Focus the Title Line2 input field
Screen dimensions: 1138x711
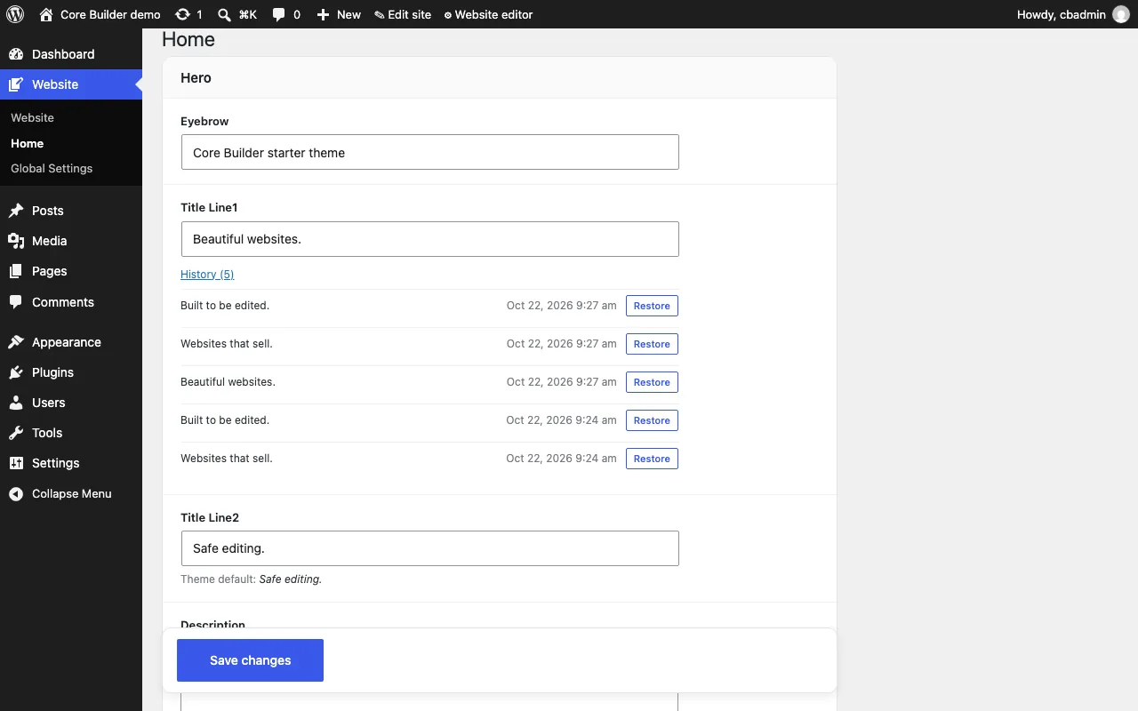click(x=430, y=548)
